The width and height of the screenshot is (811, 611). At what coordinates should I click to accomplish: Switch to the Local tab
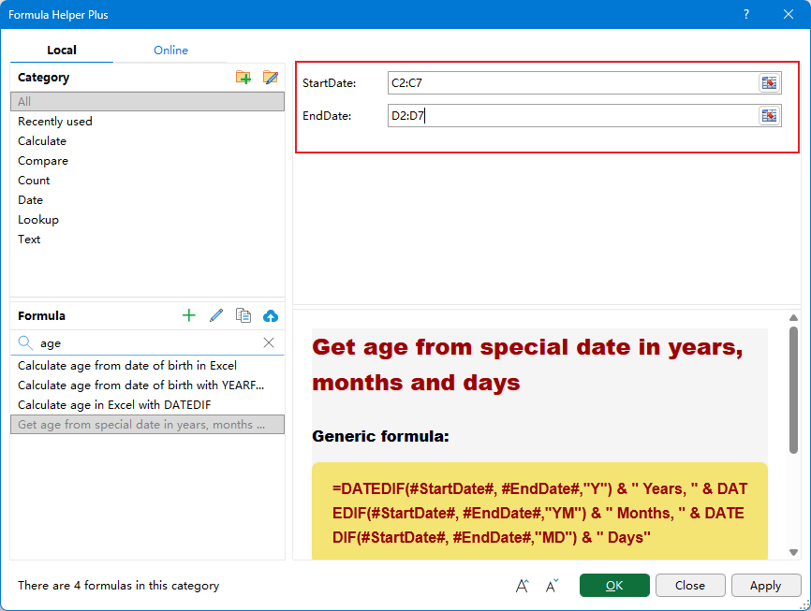(62, 51)
